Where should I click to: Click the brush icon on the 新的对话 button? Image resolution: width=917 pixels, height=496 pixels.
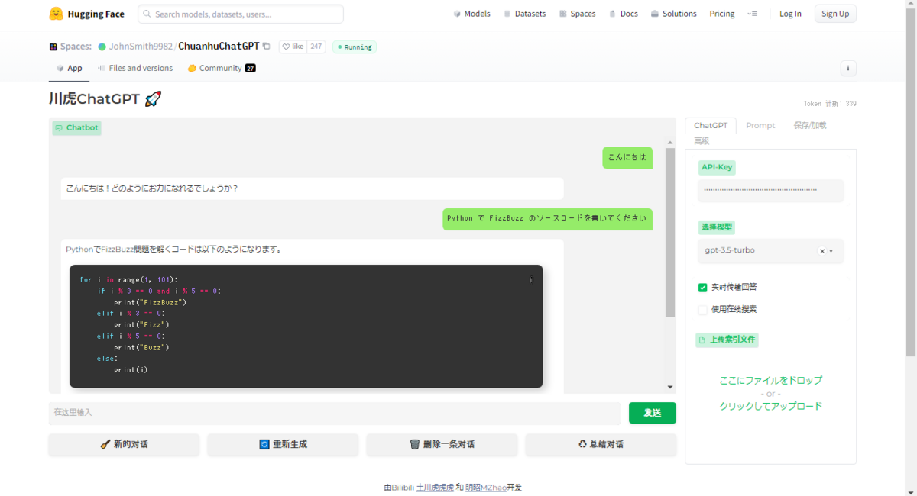click(x=105, y=445)
